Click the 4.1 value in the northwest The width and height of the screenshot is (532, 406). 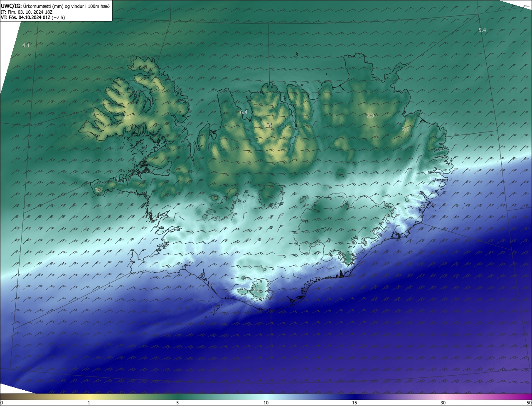[26, 45]
